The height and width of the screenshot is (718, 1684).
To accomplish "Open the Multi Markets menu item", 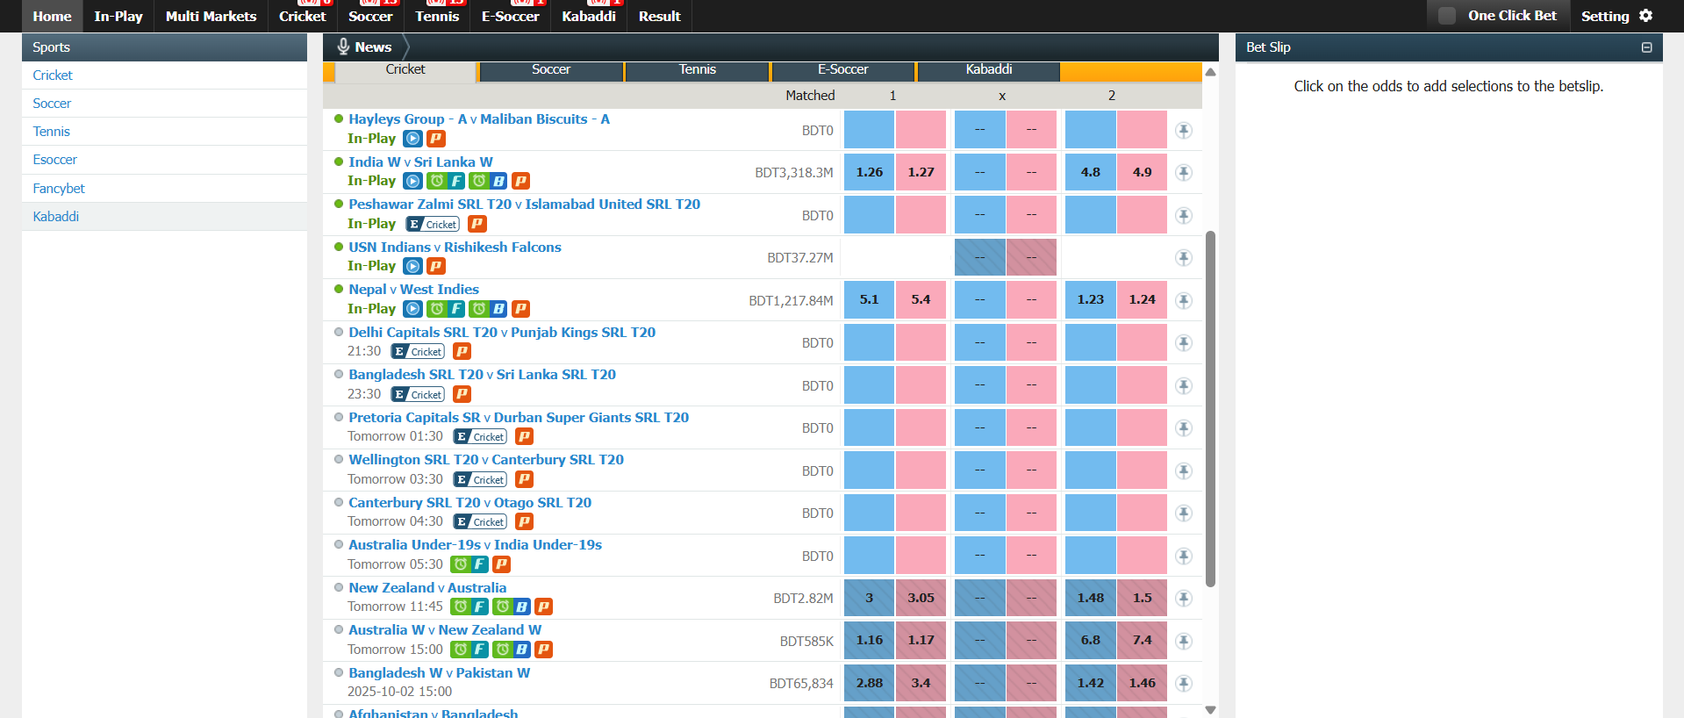I will [x=211, y=16].
